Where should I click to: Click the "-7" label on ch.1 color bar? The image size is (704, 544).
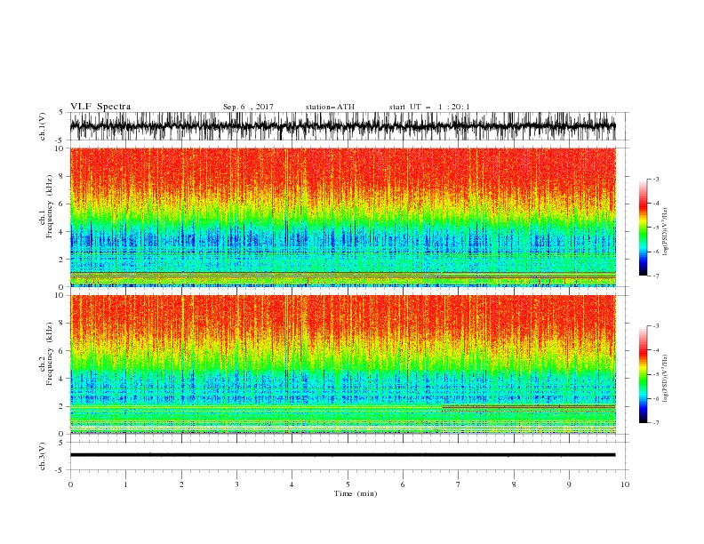(656, 276)
